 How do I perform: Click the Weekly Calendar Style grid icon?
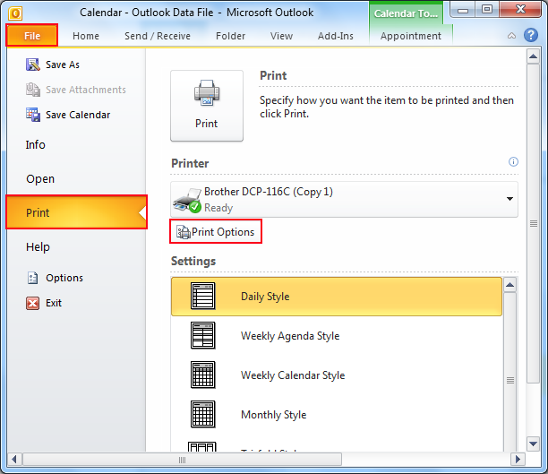(x=202, y=375)
